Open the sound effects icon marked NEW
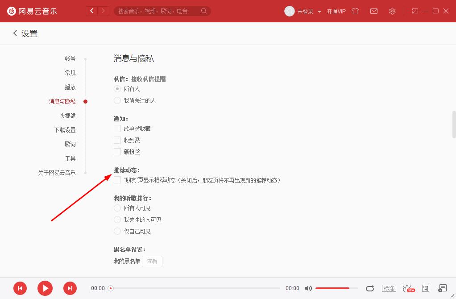The height and width of the screenshot is (299, 456). click(x=407, y=288)
